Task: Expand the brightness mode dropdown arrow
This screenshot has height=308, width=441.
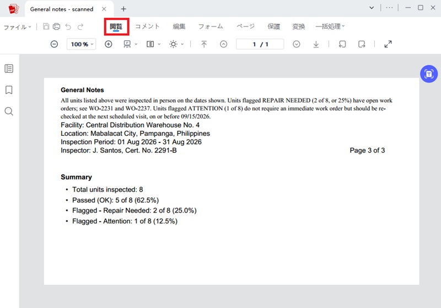Action: (x=182, y=44)
